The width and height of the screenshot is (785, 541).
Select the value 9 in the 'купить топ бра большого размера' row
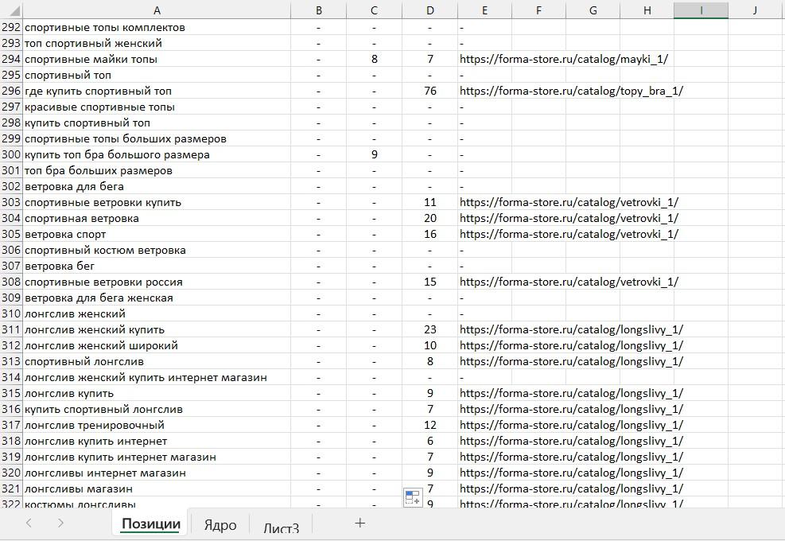pyautogui.click(x=374, y=155)
